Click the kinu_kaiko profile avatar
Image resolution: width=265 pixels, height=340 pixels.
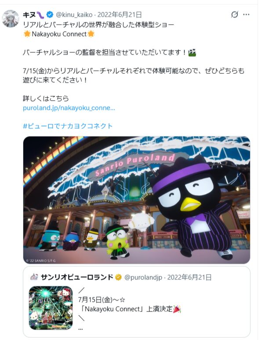11,18
